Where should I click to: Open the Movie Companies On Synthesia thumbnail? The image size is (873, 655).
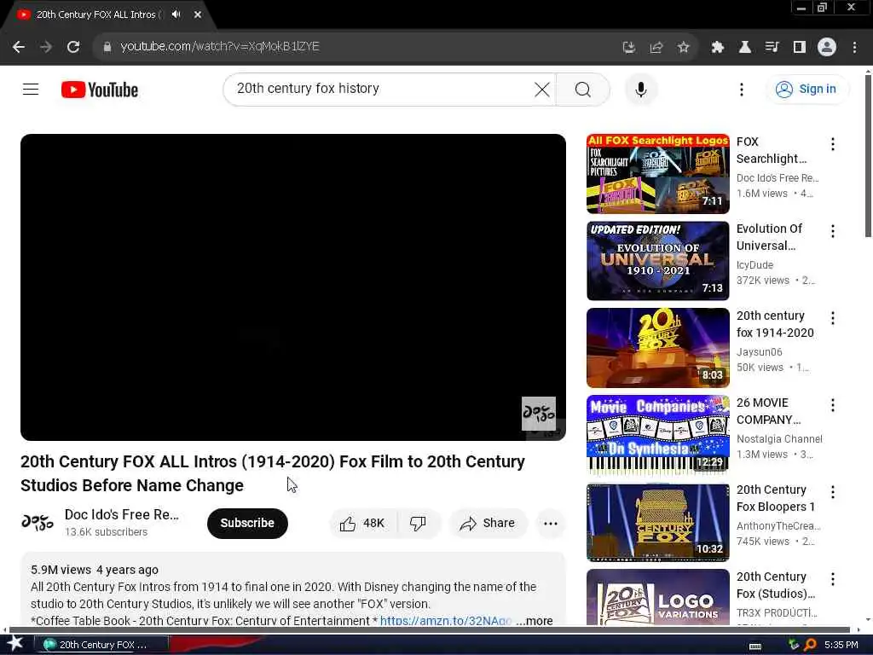tap(657, 434)
